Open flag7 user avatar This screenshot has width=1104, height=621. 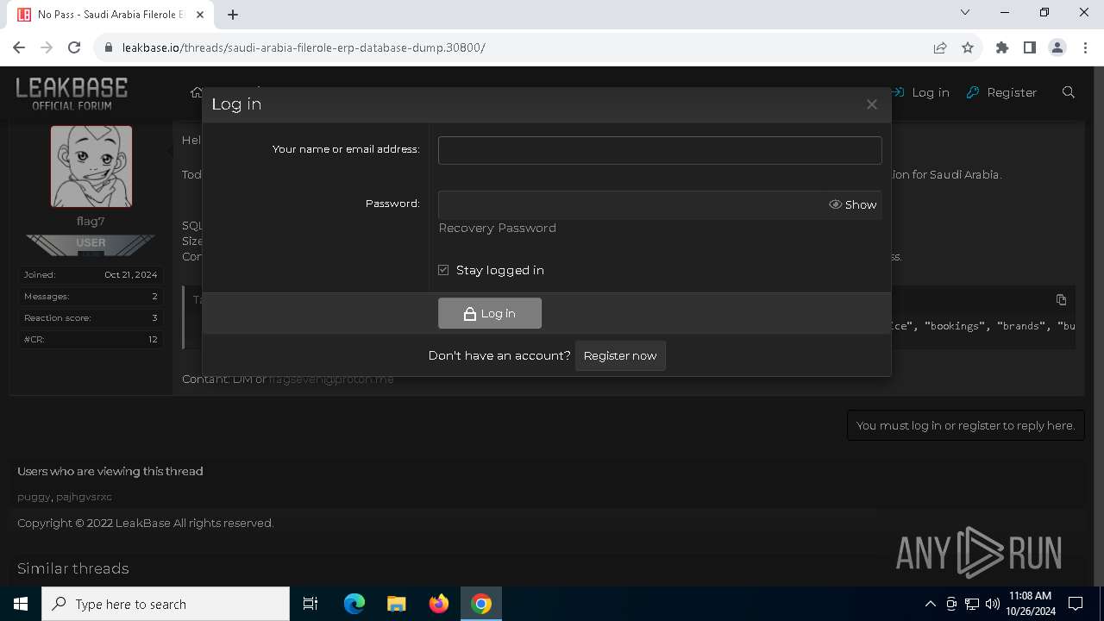coord(91,166)
